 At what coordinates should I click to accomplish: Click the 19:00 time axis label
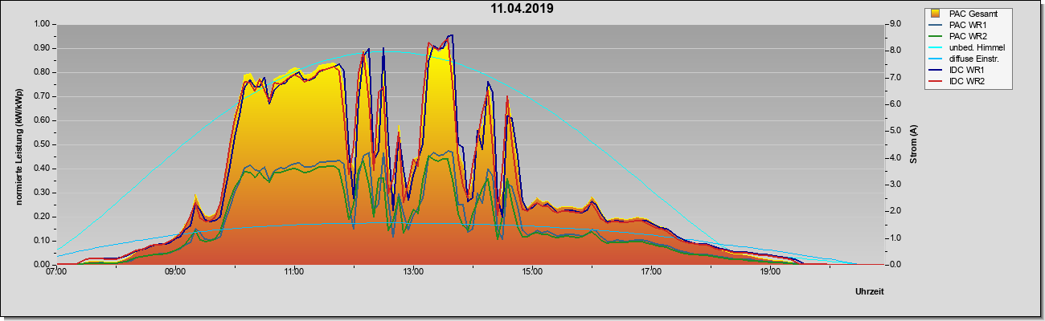pyautogui.click(x=770, y=272)
